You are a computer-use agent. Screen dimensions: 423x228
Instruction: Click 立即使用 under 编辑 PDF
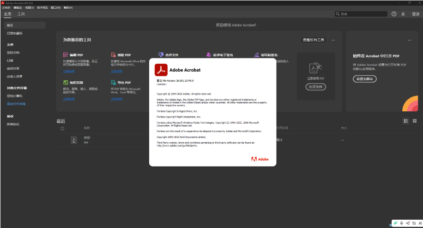pos(69,72)
